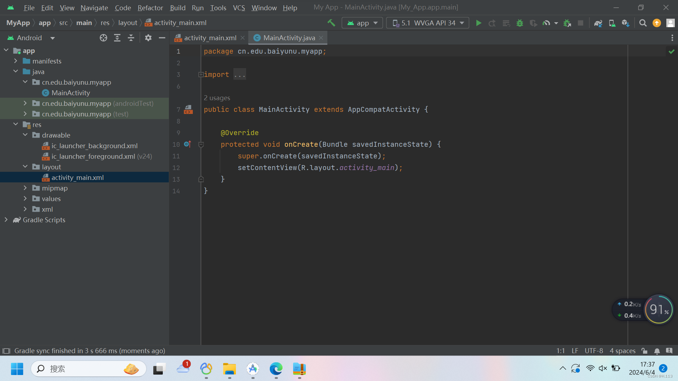Fold the onCreate method in gutter
Screen dimensions: 678x381
[201, 145]
